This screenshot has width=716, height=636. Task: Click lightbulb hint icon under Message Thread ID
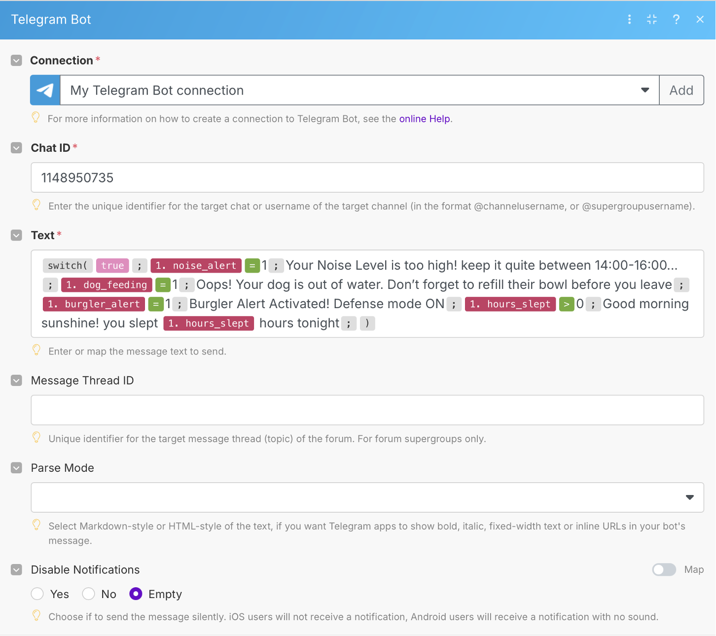point(36,437)
